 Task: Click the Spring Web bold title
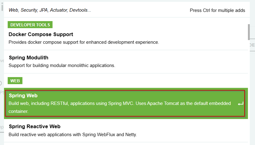[23, 95]
